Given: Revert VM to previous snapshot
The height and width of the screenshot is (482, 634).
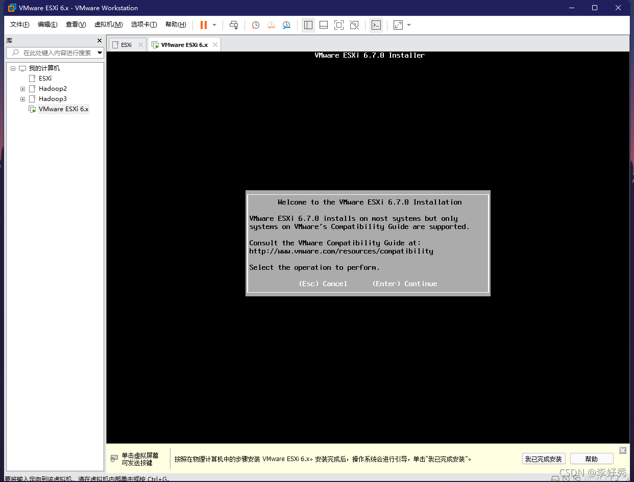Looking at the screenshot, I should tap(271, 25).
